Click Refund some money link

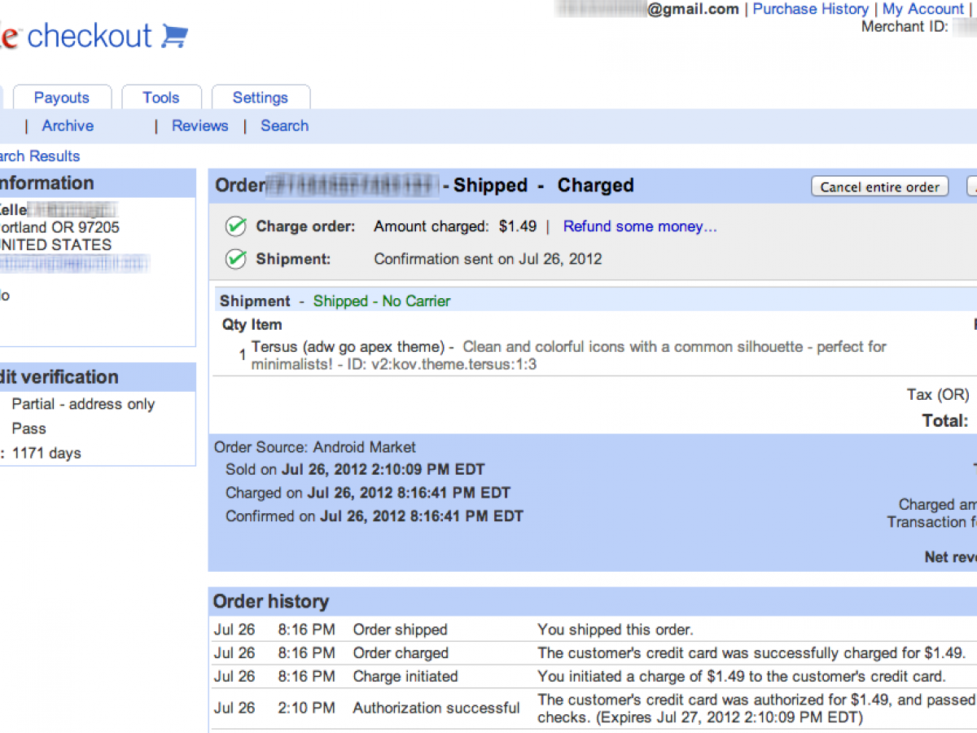pos(640,226)
